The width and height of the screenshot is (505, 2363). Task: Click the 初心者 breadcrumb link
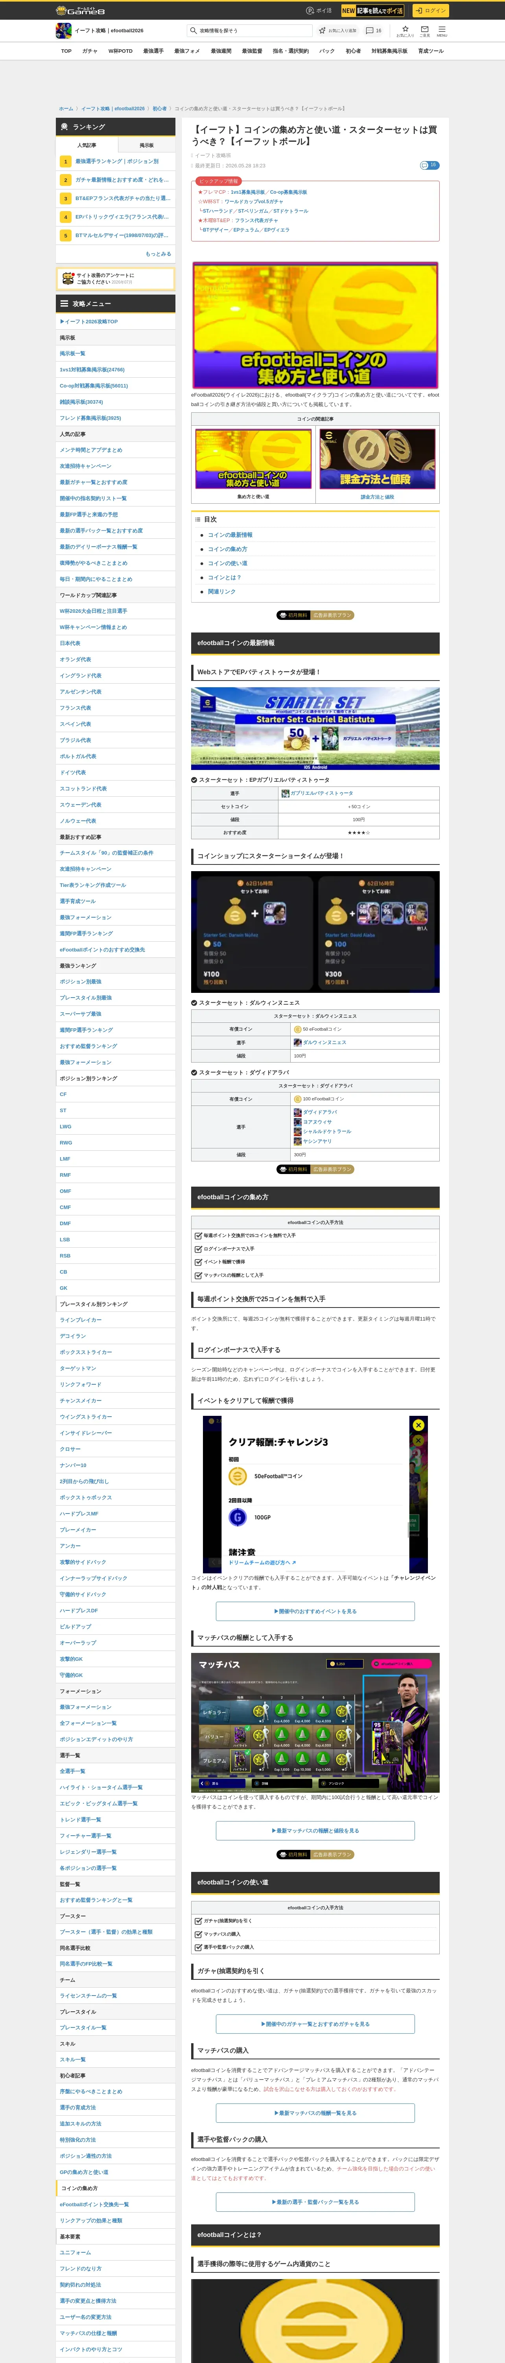tap(159, 108)
